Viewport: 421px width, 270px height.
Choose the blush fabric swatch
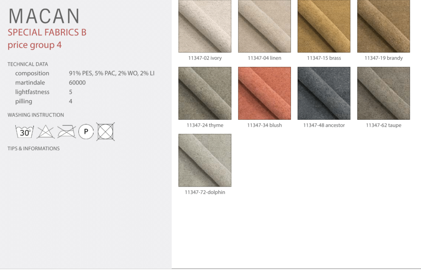tap(264, 93)
